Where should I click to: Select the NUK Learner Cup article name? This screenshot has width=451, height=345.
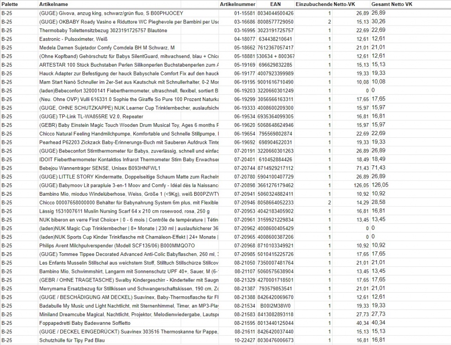pyautogui.click(x=128, y=108)
